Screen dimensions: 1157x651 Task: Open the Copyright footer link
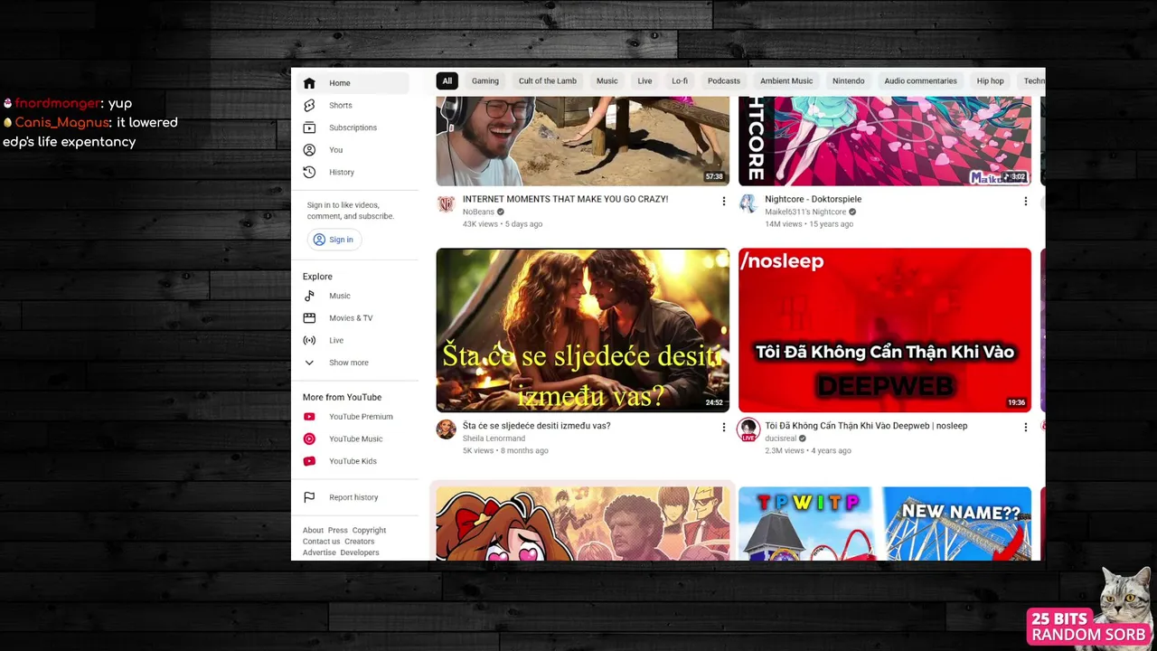pos(369,531)
